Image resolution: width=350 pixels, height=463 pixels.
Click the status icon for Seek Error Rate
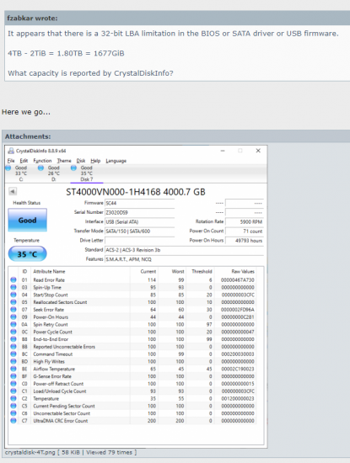13,310
